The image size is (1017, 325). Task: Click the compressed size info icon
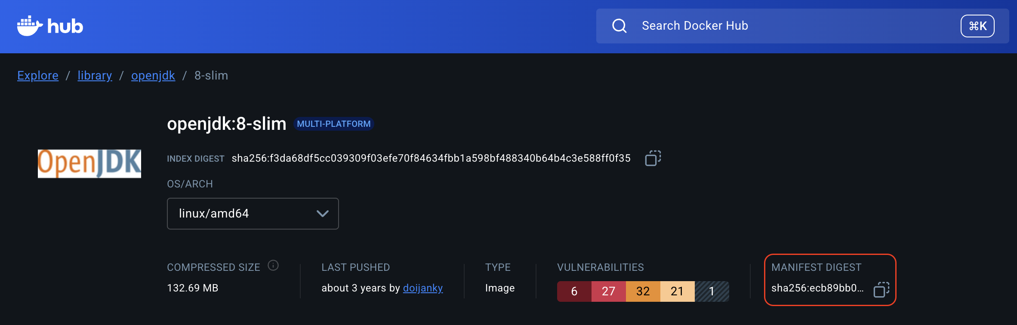273,266
